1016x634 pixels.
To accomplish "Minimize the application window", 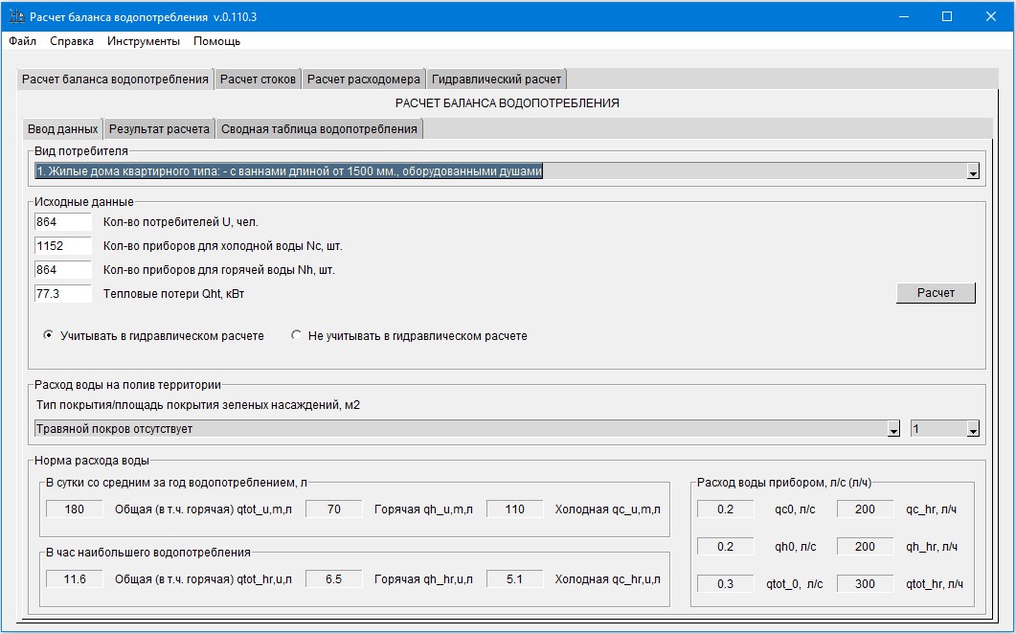I will click(903, 16).
